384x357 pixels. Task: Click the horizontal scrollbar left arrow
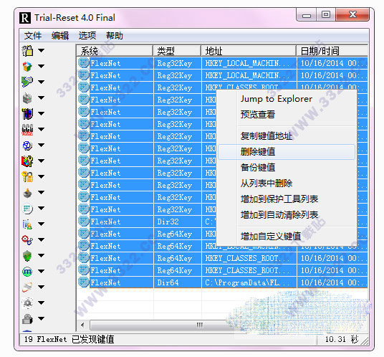tap(82, 325)
